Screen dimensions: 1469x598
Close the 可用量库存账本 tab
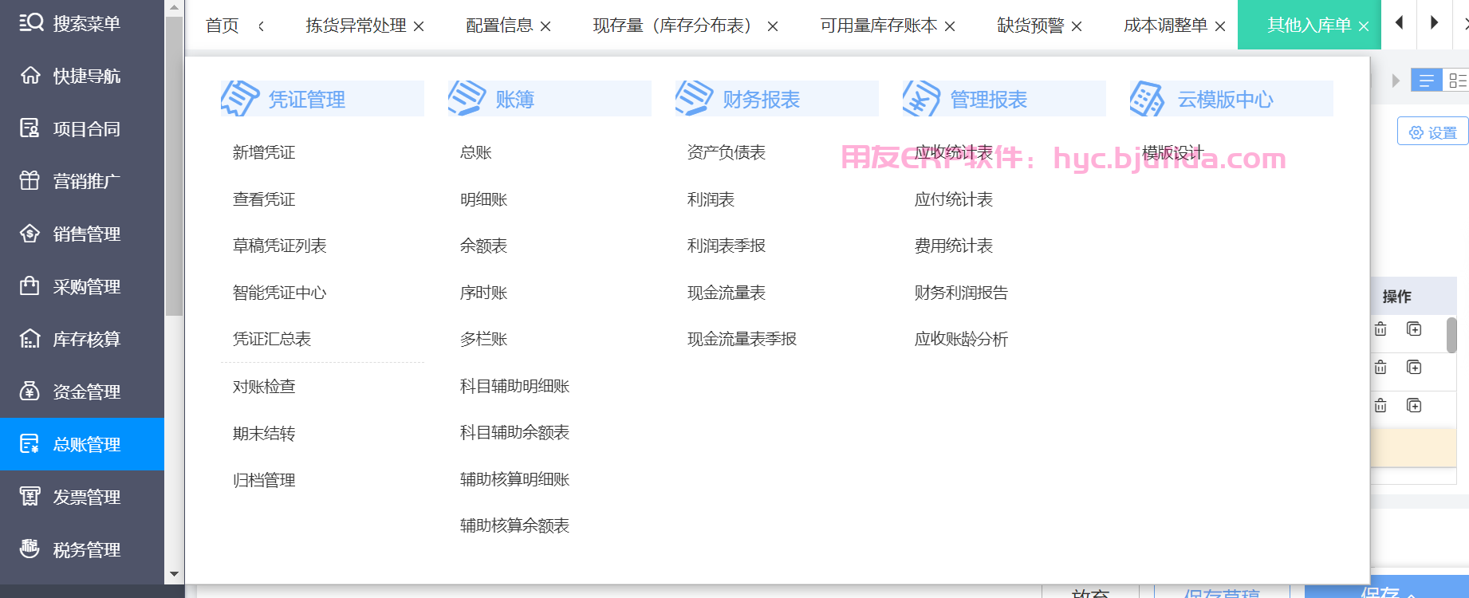[950, 26]
